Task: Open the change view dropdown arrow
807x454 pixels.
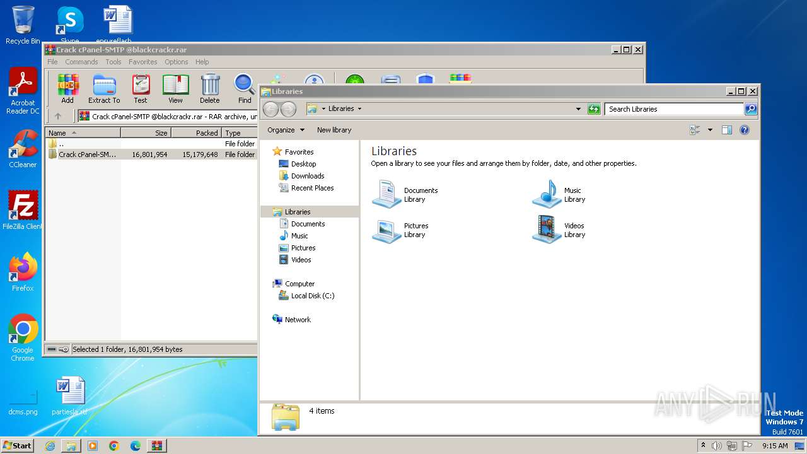Action: 710,130
